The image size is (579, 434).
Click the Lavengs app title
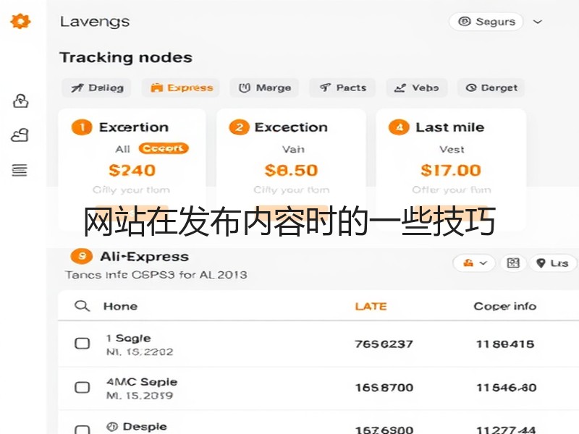[95, 22]
